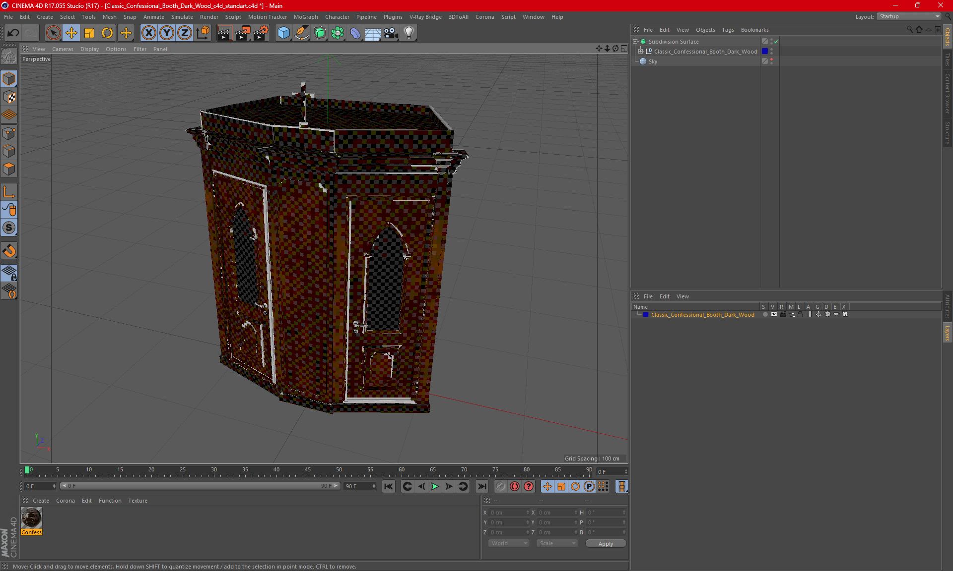Open the Content Browser side tab
This screenshot has width=953, height=571.
coord(948,93)
